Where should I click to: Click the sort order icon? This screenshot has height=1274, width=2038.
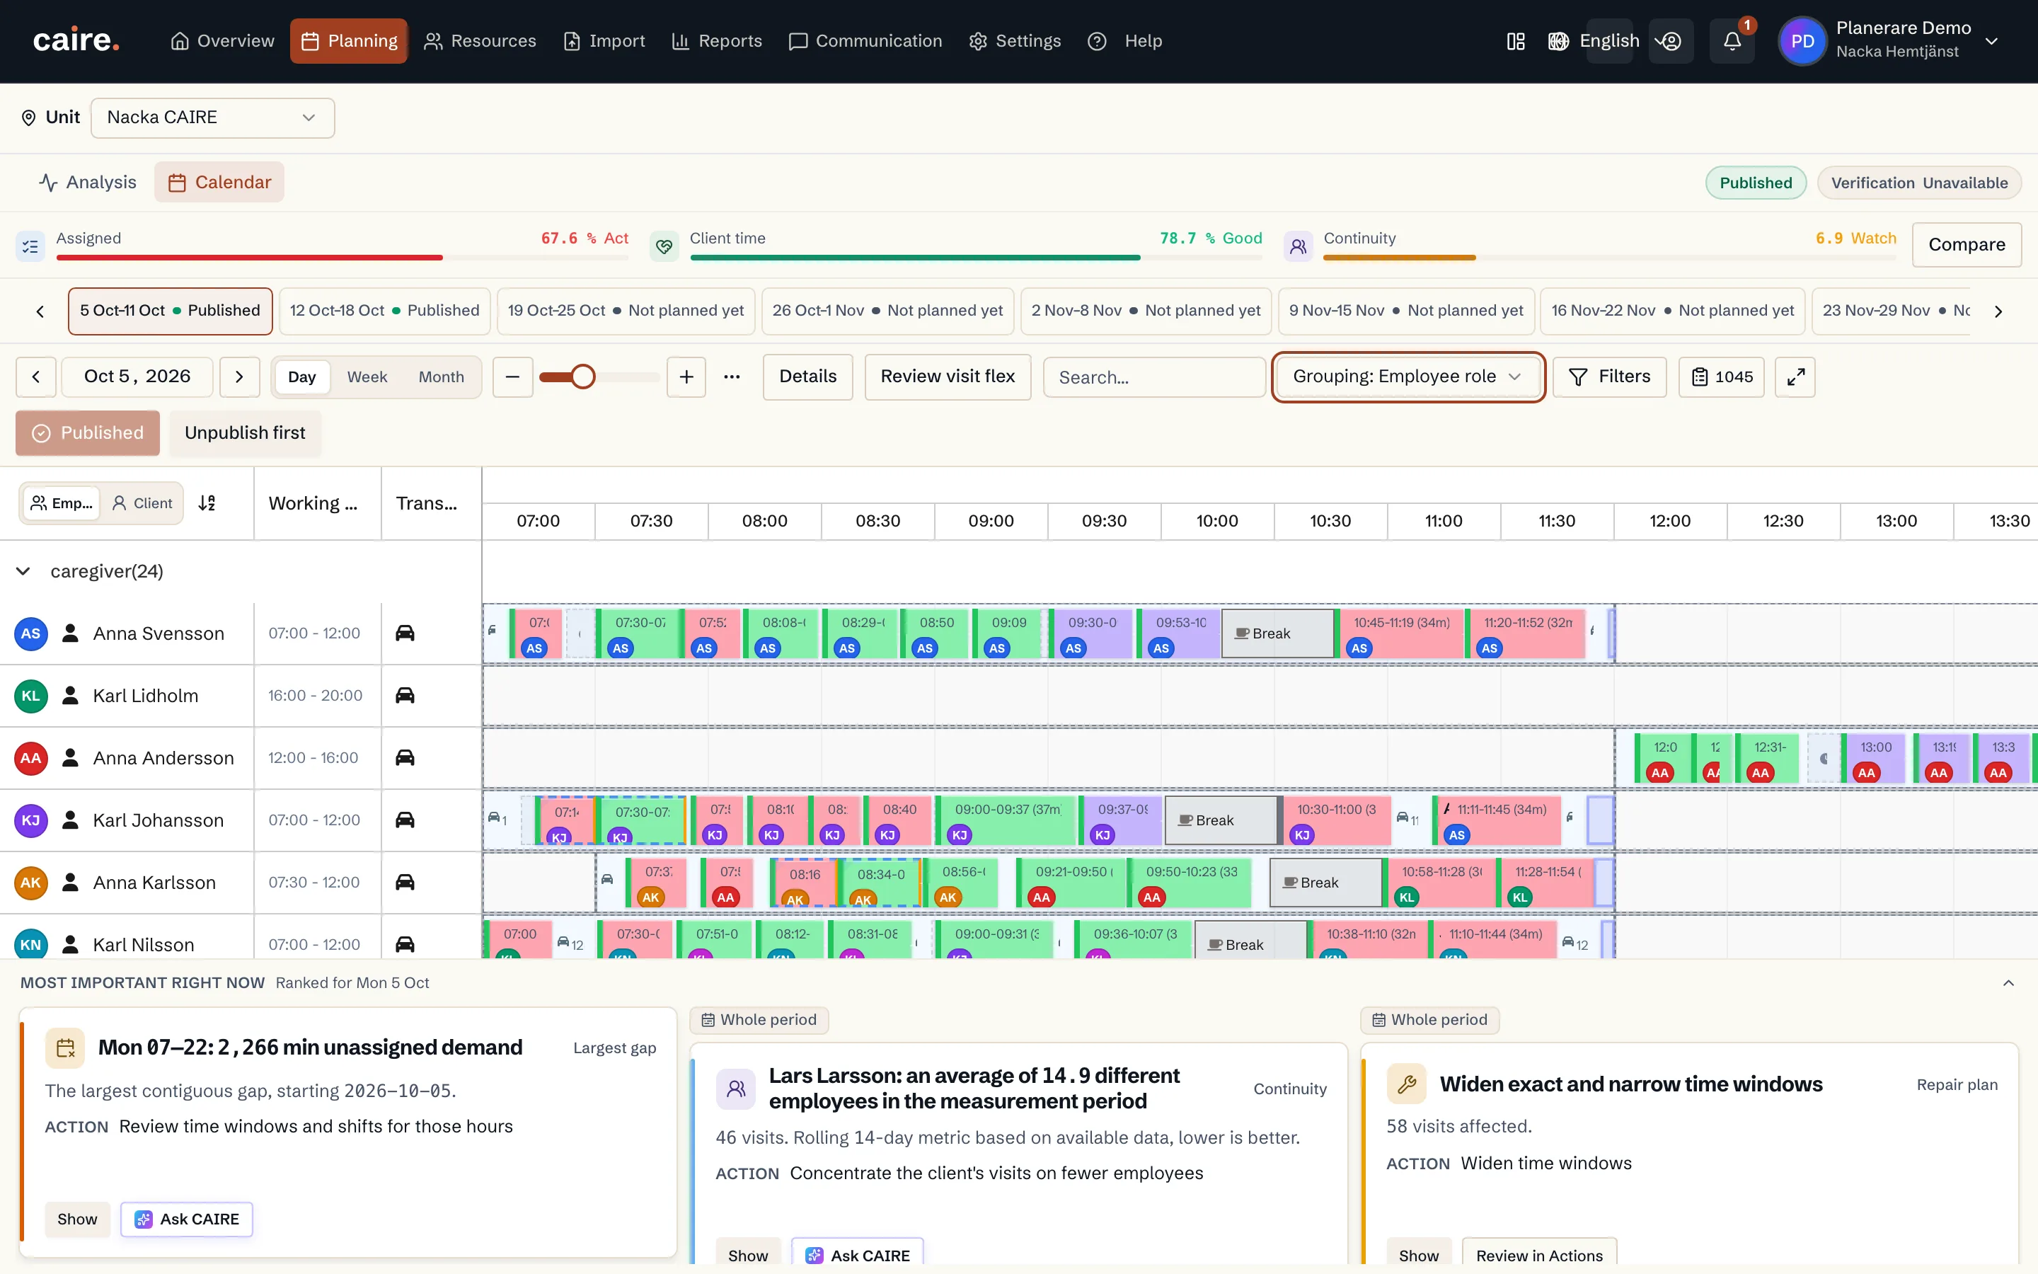click(x=207, y=503)
